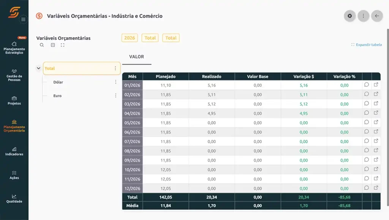Click the fullscreen tree icon
This screenshot has height=220, width=389.
[63, 45]
